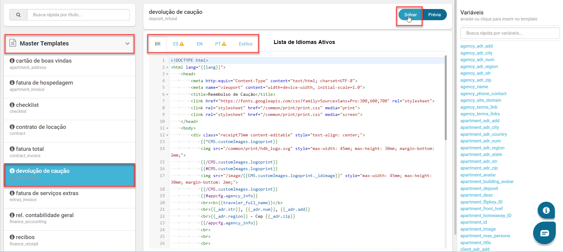Viewport: 563px width, 252px height.
Task: Click info icon beside checklist
Action: tap(12, 105)
